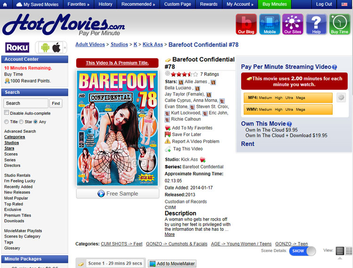Select the Title radio button
The height and width of the screenshot is (268, 353).
click(6, 122)
